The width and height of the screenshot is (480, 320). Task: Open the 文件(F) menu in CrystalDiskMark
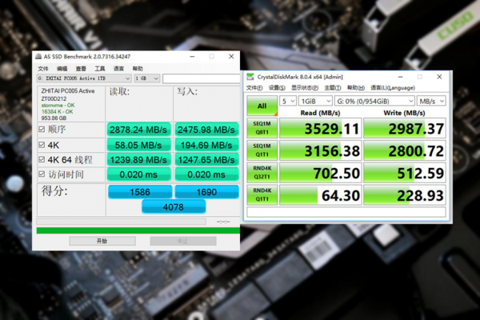tap(254, 88)
